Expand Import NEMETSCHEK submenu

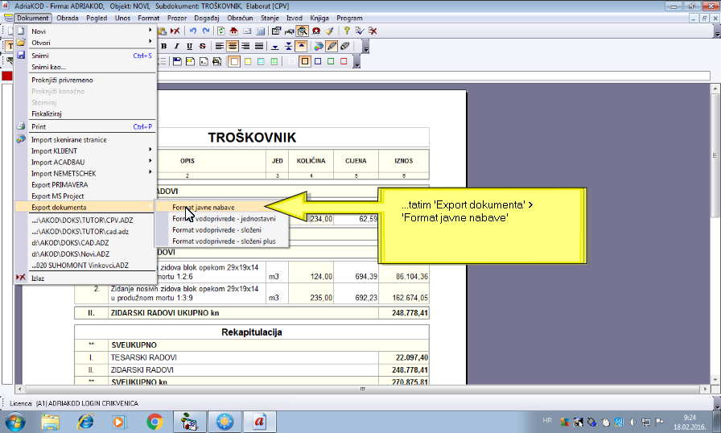(85, 173)
